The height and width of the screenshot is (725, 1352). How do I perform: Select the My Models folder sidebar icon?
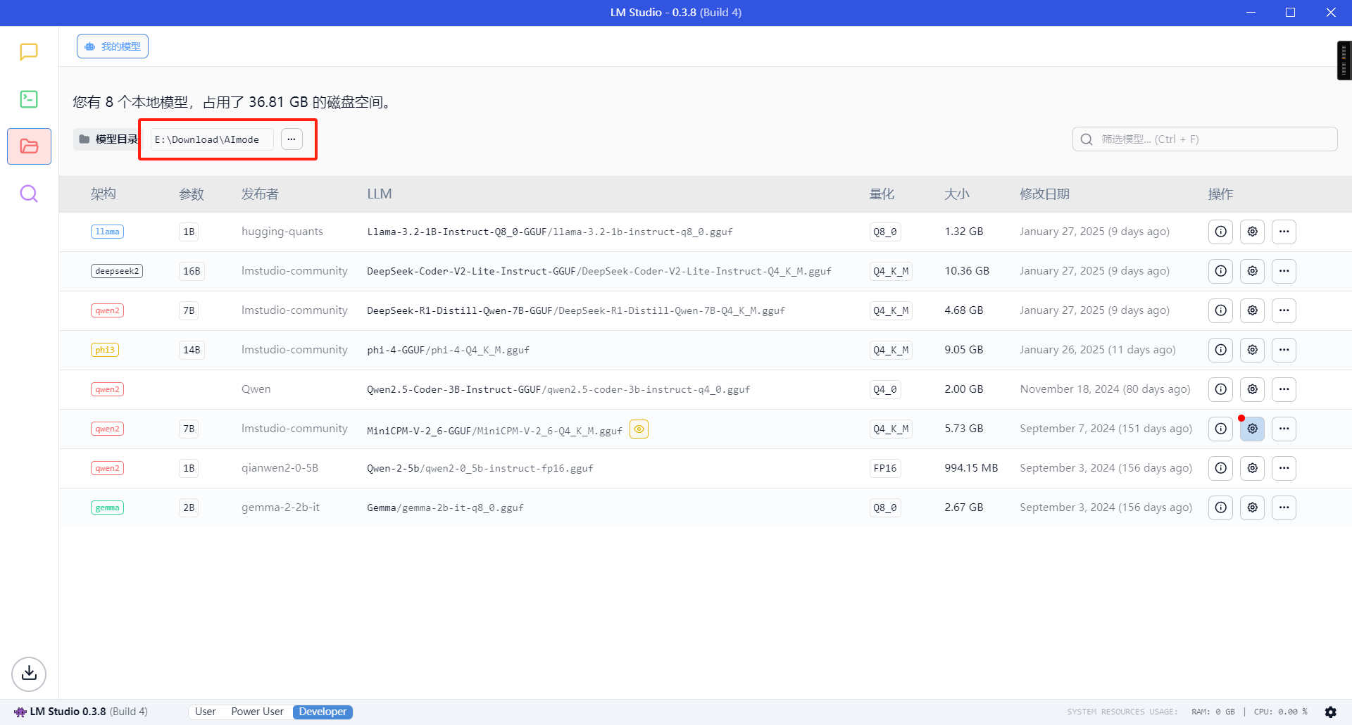pyautogui.click(x=29, y=146)
